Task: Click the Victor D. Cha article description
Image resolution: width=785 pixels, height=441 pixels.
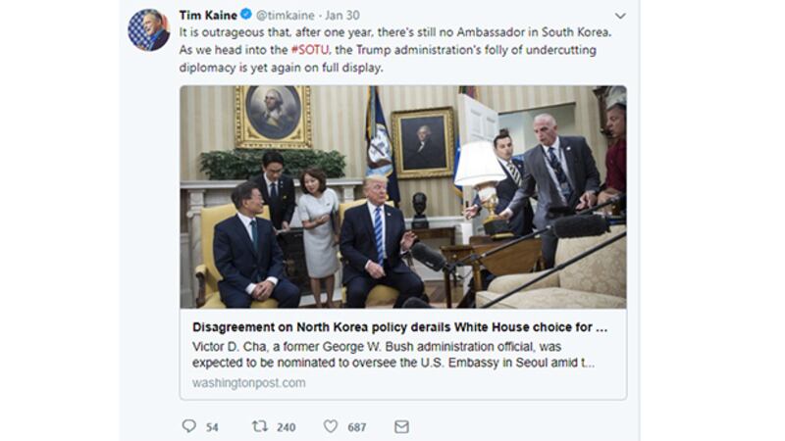Action: [x=393, y=355]
